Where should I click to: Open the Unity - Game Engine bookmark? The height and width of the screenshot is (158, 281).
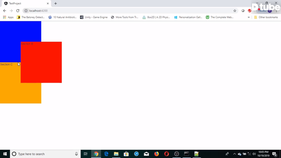[94, 17]
